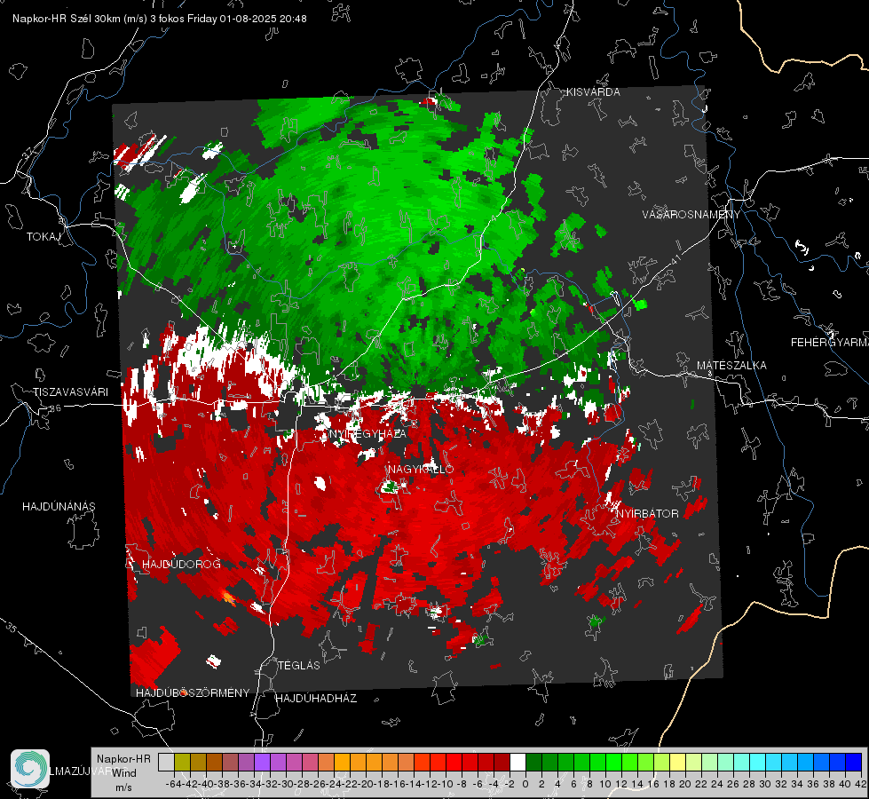Click the HAJDÚHADHÁZ city label
This screenshot has width=869, height=799.
(317, 699)
